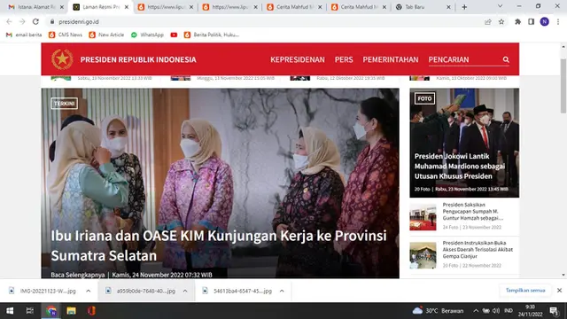Open the email berita bookmark
The height and width of the screenshot is (319, 567).
pyautogui.click(x=24, y=35)
